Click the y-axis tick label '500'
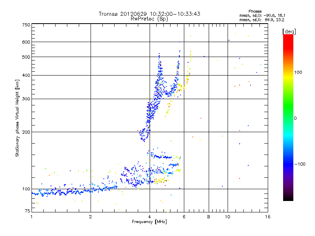Viewport: 315px width, 236px height. click(26, 57)
